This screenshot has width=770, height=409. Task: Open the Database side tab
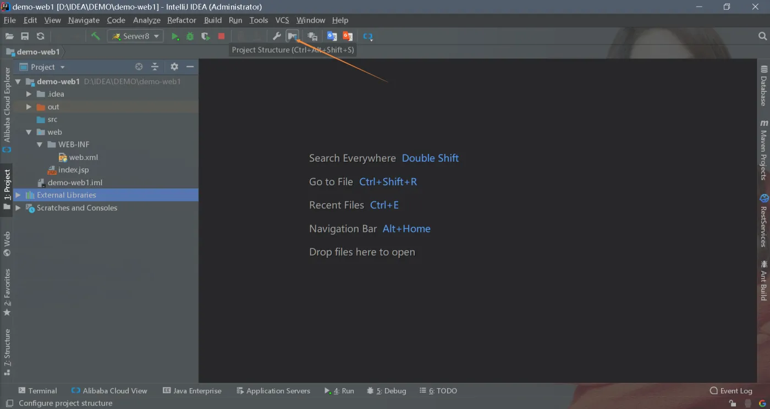(764, 86)
